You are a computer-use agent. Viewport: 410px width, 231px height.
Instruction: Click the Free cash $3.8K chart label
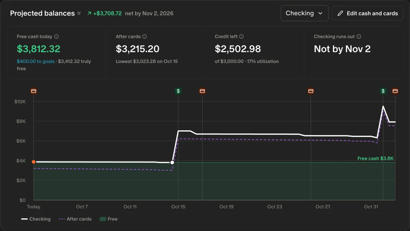point(375,158)
